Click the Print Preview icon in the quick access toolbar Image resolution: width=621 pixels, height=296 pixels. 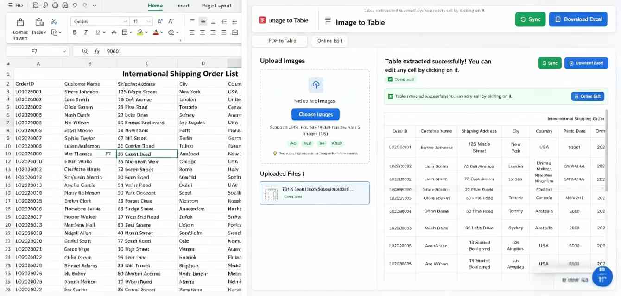(x=65, y=6)
